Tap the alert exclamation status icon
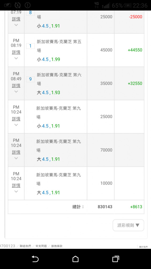 [28, 5]
